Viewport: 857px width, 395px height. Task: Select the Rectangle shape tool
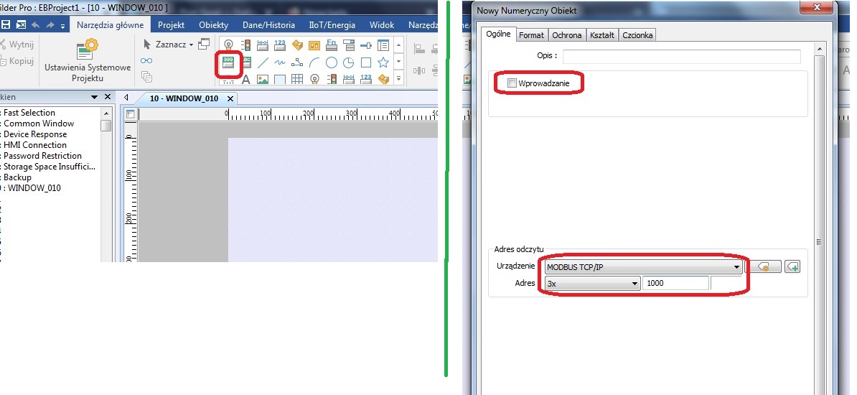coord(366,62)
